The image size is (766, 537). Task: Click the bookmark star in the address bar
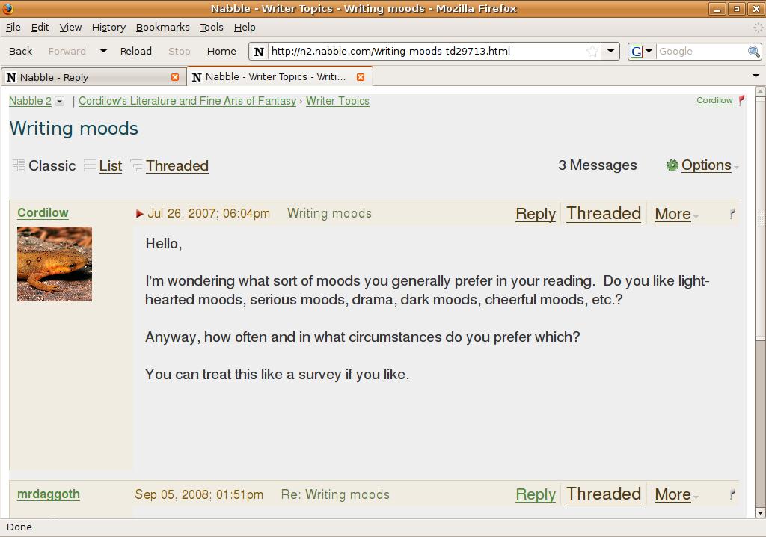tap(592, 52)
